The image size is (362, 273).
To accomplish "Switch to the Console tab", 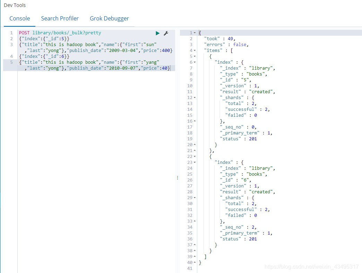I will tap(20, 18).
